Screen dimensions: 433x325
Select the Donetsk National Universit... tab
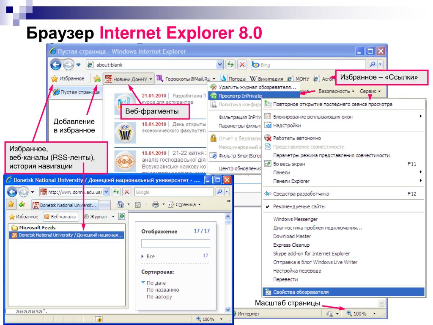65,205
